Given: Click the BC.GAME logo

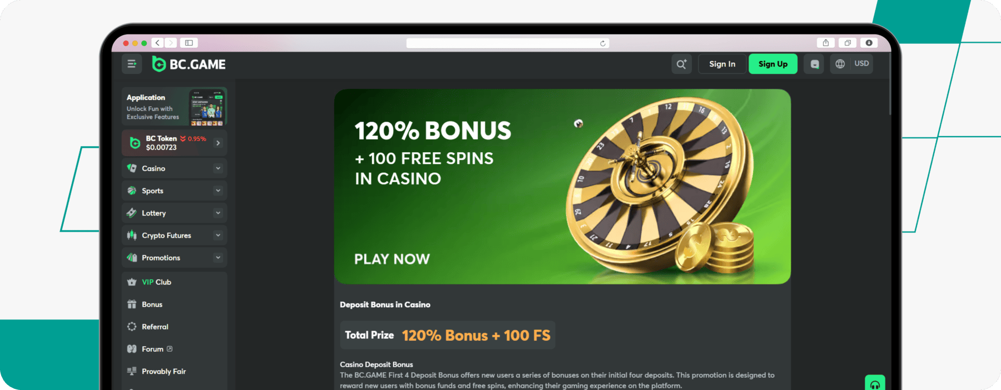Looking at the screenshot, I should point(189,64).
